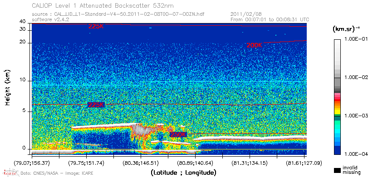Click coordinate label '(81.31;134.15)'
Image resolution: width=368 pixels, height=177 pixels.
click(x=250, y=163)
